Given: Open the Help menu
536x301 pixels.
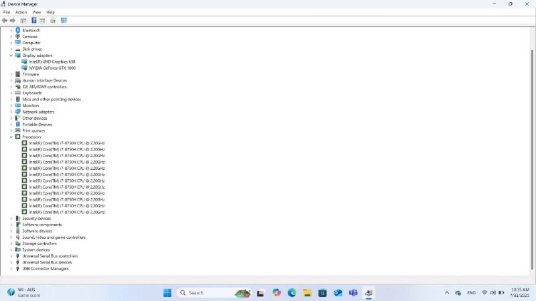Looking at the screenshot, I should click(x=51, y=12).
